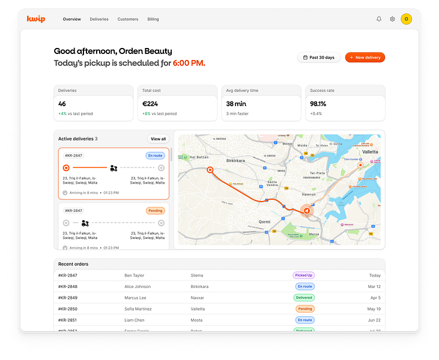The image size is (439, 360).
Task: Click the Birkirkara cell in Recent orders
Action: point(199,287)
